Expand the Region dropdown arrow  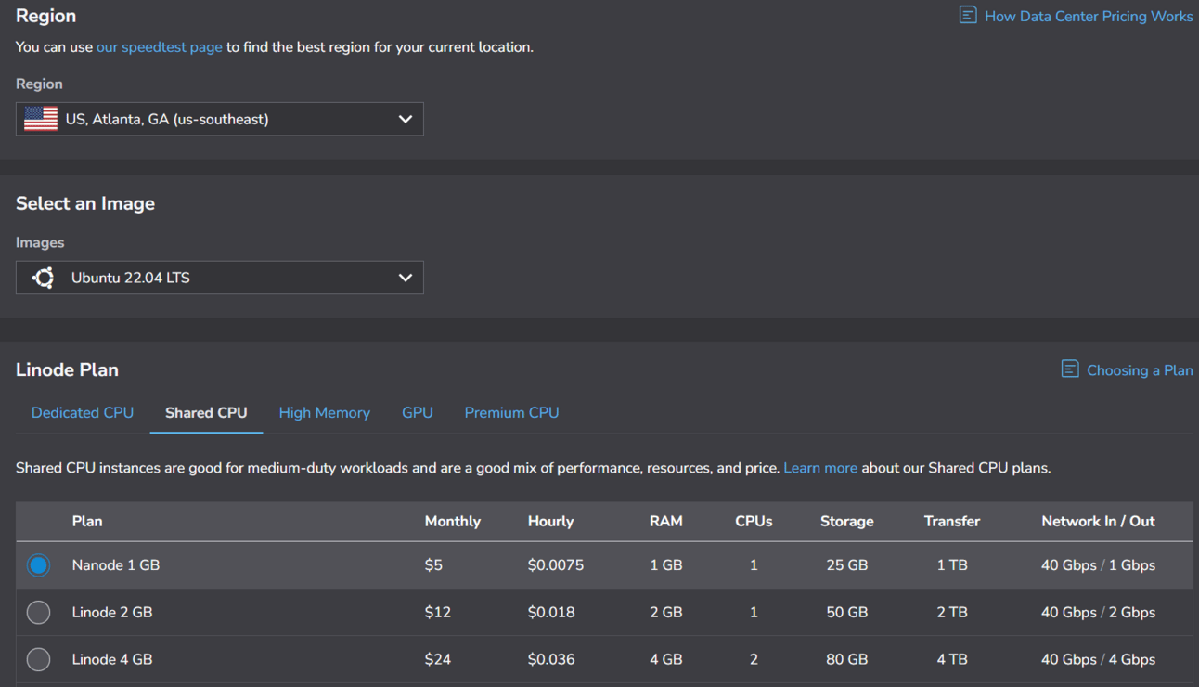click(x=405, y=119)
